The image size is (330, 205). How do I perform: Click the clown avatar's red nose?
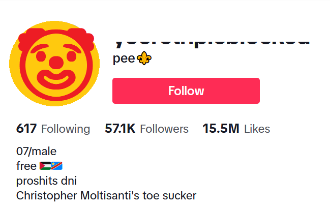tap(55, 63)
